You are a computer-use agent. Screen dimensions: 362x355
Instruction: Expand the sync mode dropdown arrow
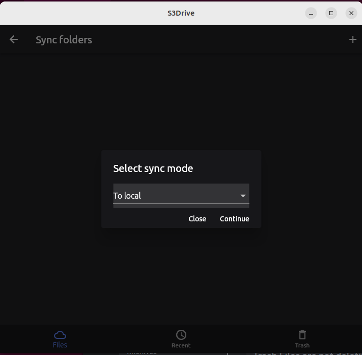[x=243, y=196]
